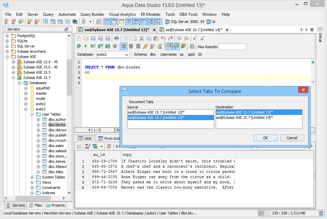Collapse the Sybase ASE folder node

[7, 57]
